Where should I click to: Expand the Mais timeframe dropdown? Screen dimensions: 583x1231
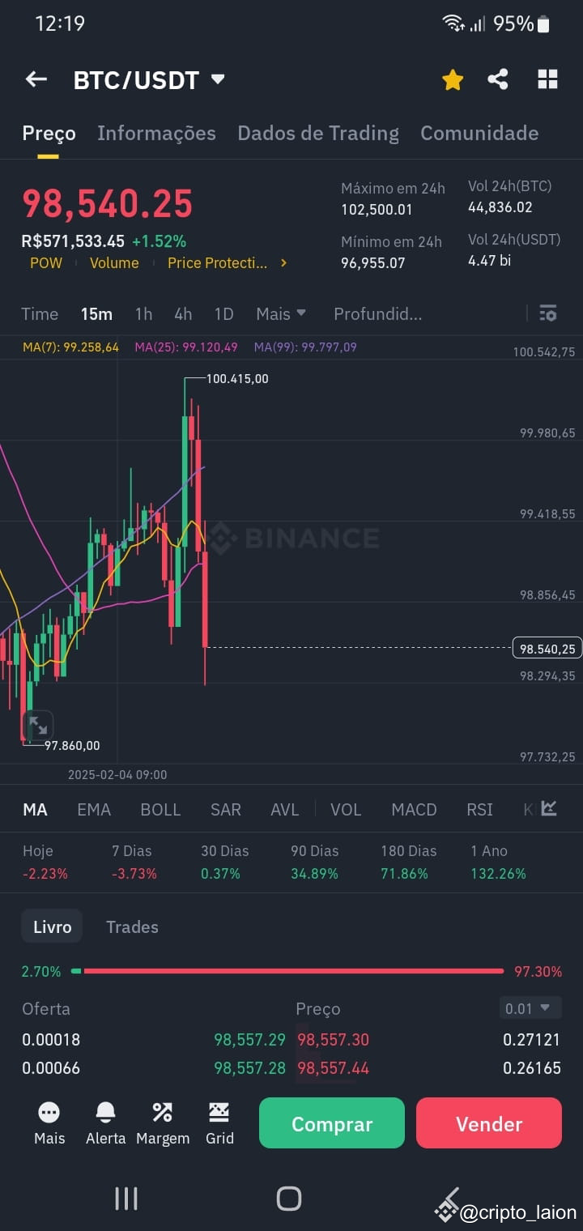(x=281, y=313)
